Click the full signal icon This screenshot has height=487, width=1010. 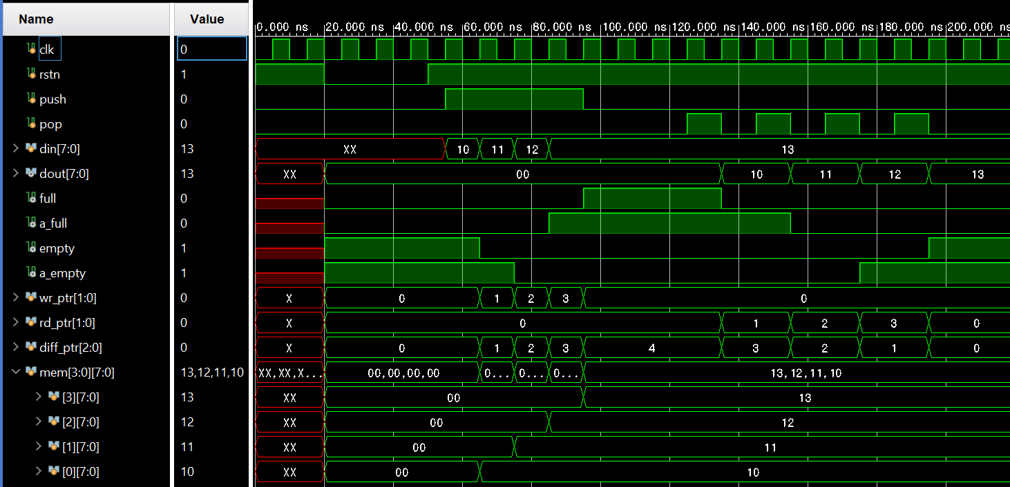point(31,198)
